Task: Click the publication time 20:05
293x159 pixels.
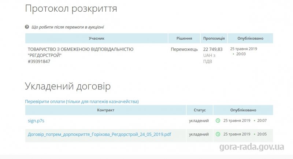Action: (x=262, y=134)
